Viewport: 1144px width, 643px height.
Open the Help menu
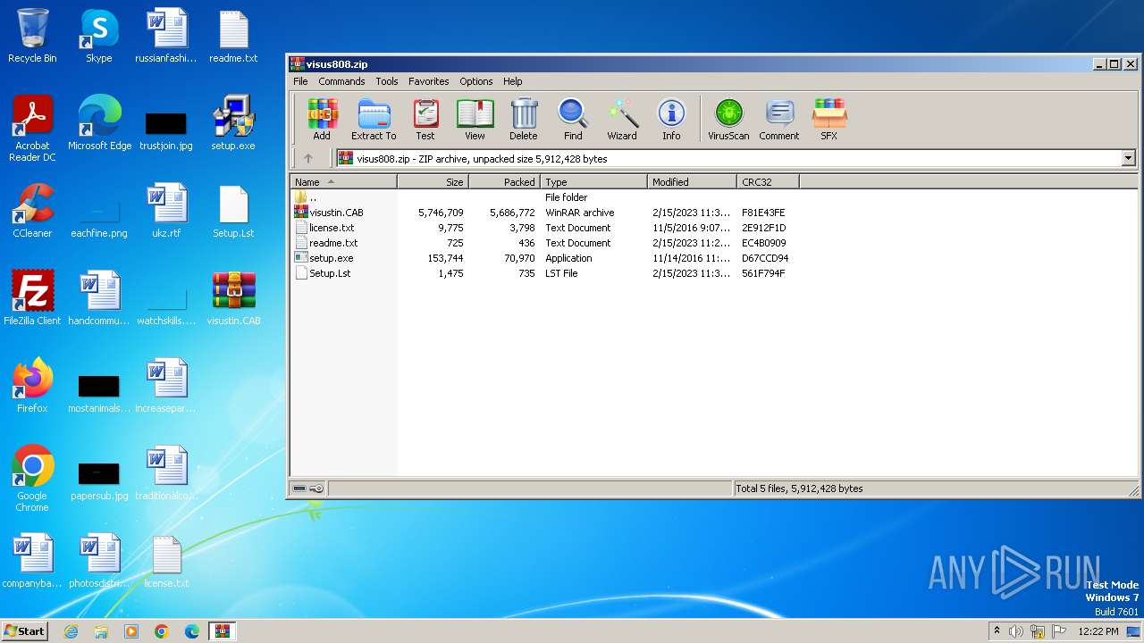pyautogui.click(x=513, y=81)
